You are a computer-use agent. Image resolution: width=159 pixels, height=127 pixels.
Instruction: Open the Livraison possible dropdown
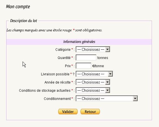click(x=94, y=74)
